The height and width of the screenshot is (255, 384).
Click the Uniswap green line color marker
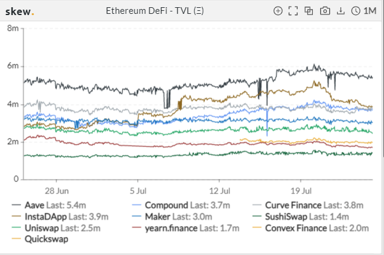pos(16,228)
